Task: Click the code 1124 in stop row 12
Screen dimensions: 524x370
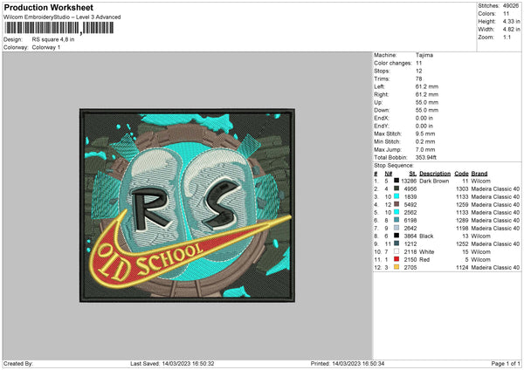Action: [x=462, y=268]
